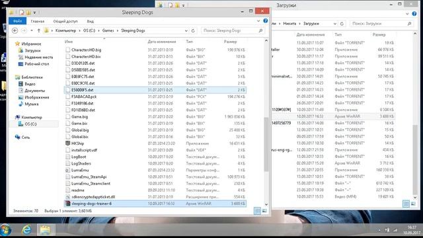Select Изображения library in navigation pane
Image resolution: width=423 pixels, height=238 pixels.
tap(37, 97)
